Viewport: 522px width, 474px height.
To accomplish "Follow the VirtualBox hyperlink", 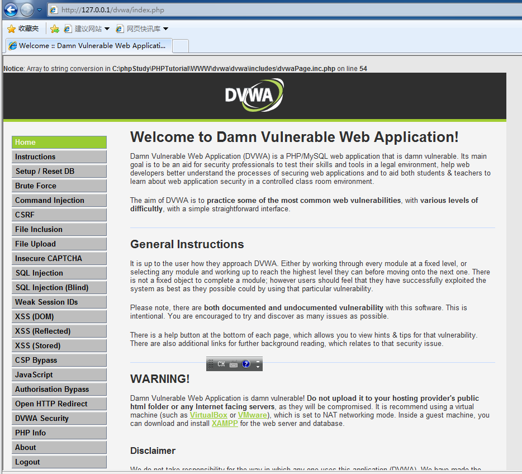I will click(208, 415).
